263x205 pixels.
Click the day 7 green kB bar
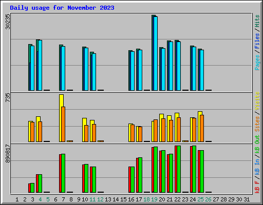pyautogui.click(x=63, y=173)
